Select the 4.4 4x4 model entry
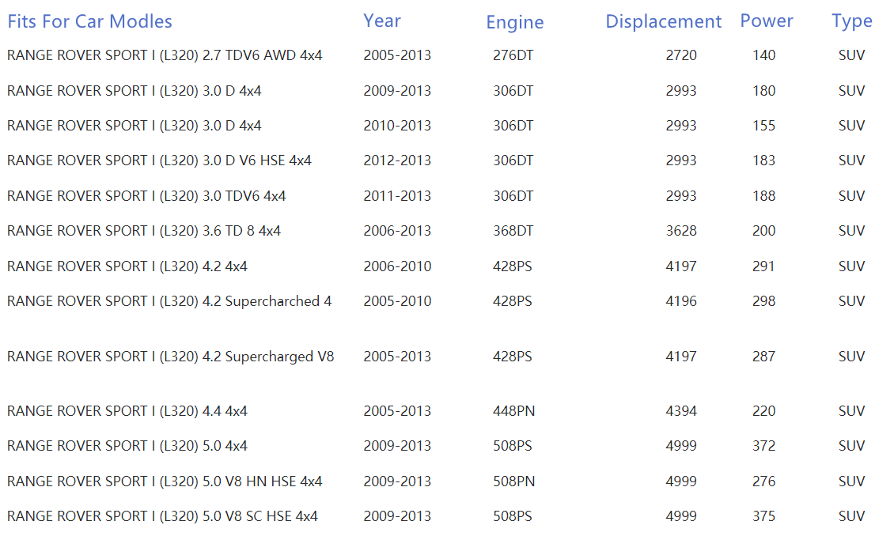 (x=127, y=411)
